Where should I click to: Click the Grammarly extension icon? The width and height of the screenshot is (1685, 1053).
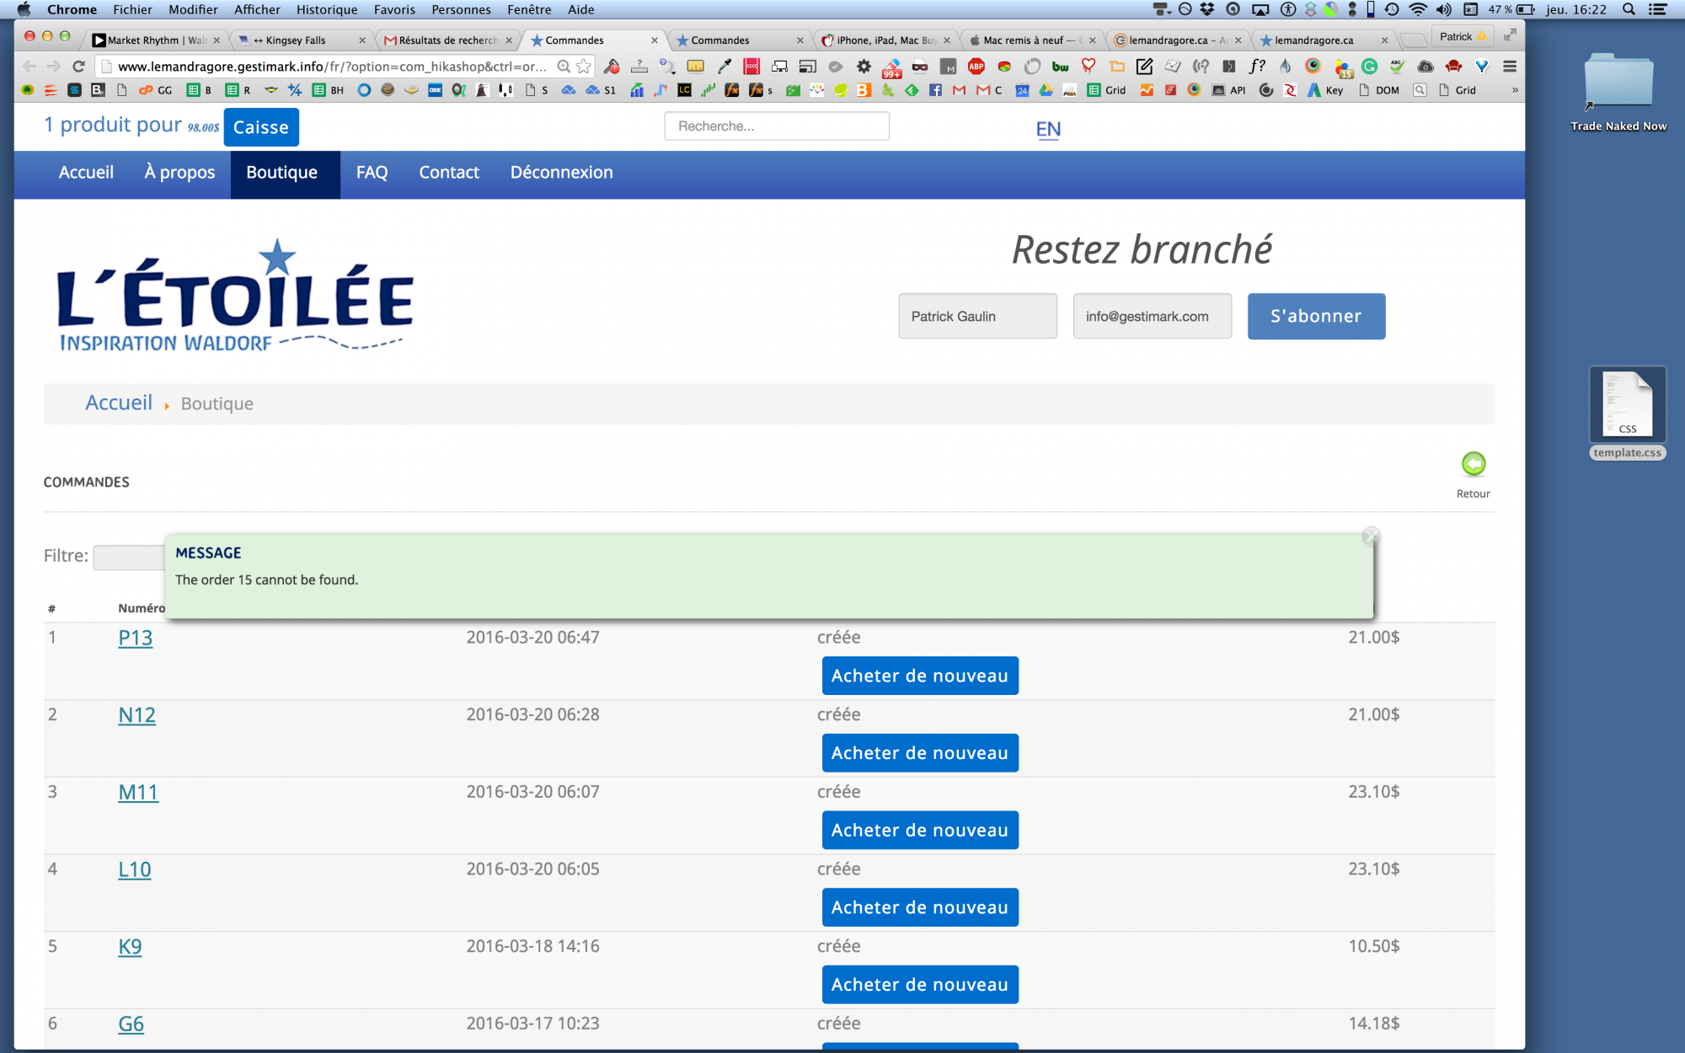[1369, 67]
